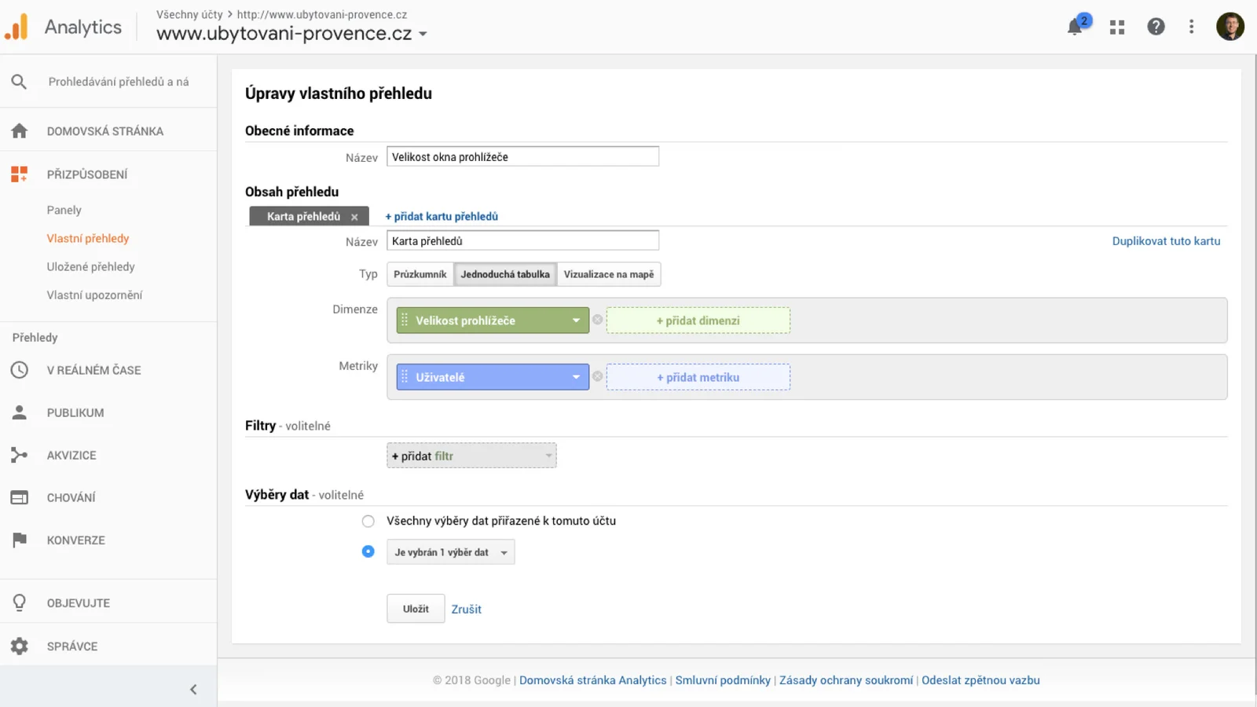Switch type to Průzkumník
This screenshot has width=1257, height=707.
pyautogui.click(x=420, y=274)
